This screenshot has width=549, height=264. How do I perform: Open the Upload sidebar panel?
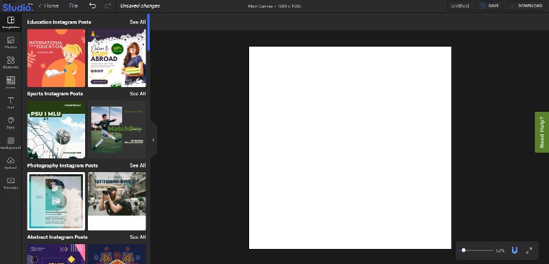(11, 163)
